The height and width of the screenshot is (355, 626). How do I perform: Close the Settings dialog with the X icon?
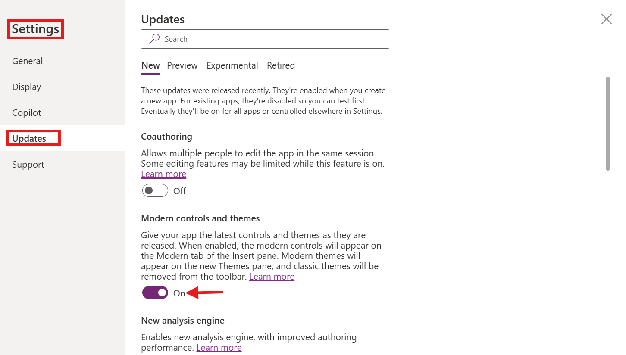click(x=606, y=19)
